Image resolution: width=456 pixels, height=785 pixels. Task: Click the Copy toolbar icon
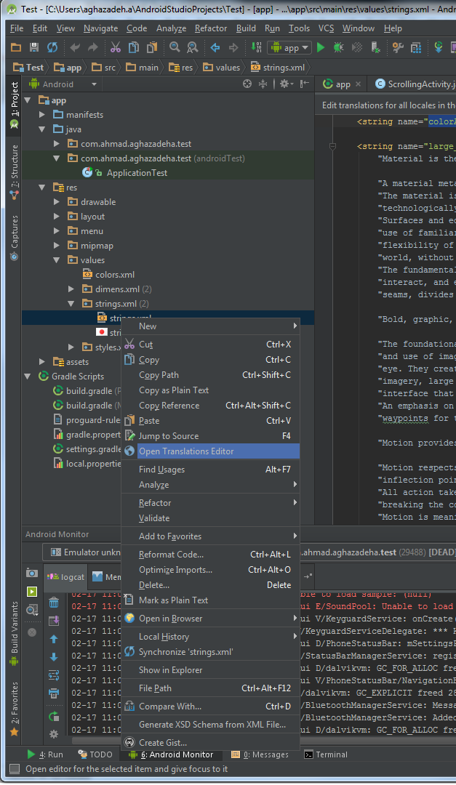tap(134, 47)
